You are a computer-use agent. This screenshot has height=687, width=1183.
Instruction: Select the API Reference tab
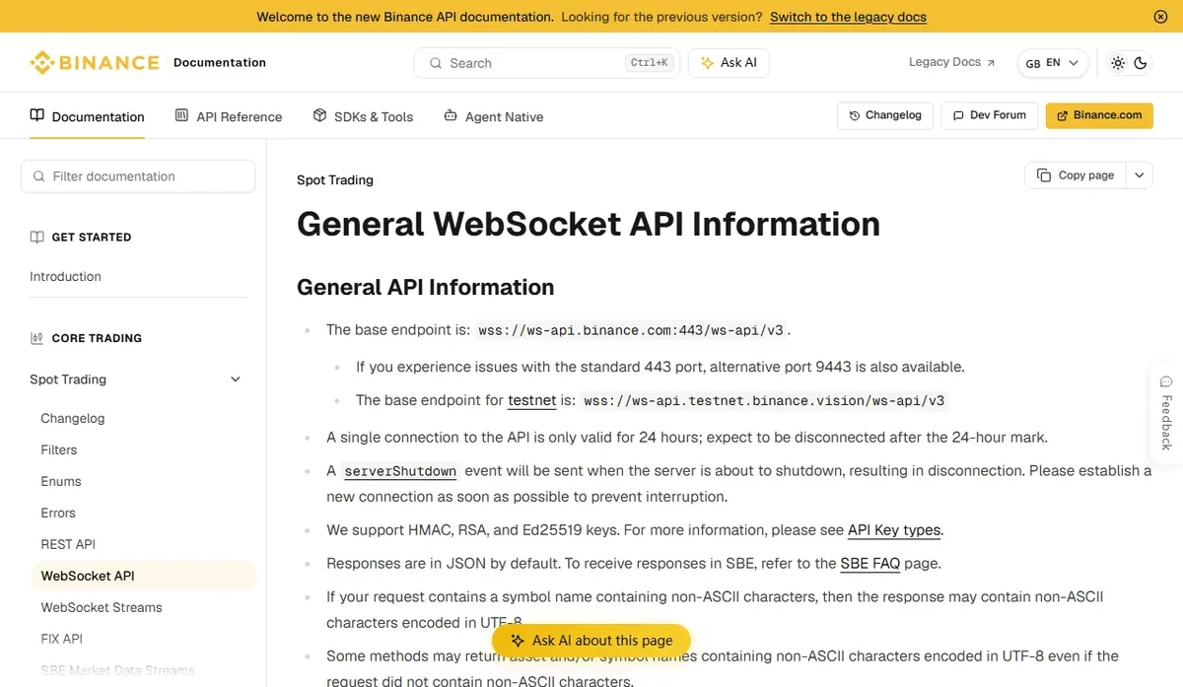point(229,116)
